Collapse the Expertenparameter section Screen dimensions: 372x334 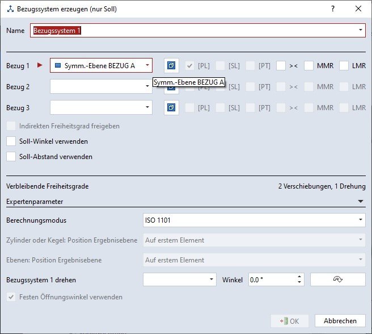pos(361,201)
